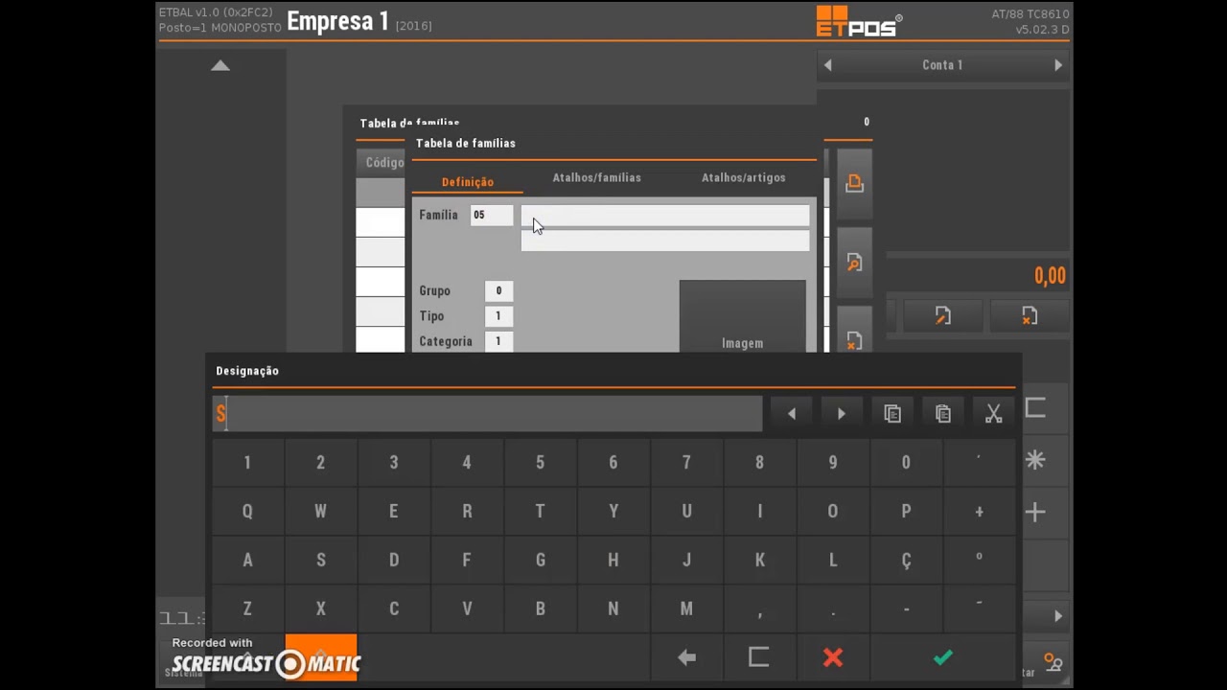Viewport: 1227px width, 690px height.
Task: Tap the S key
Action: tap(320, 561)
